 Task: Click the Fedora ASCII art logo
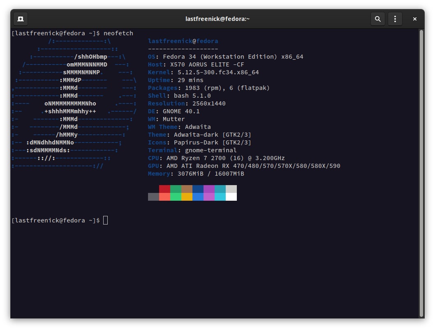tap(74, 103)
